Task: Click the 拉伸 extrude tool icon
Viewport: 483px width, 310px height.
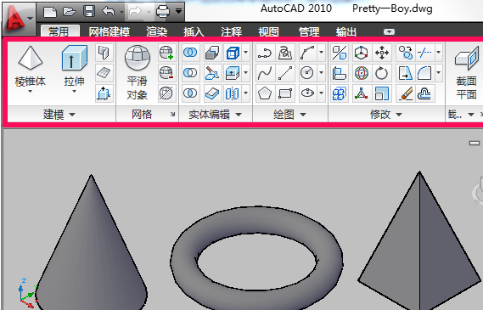Action: (x=74, y=58)
